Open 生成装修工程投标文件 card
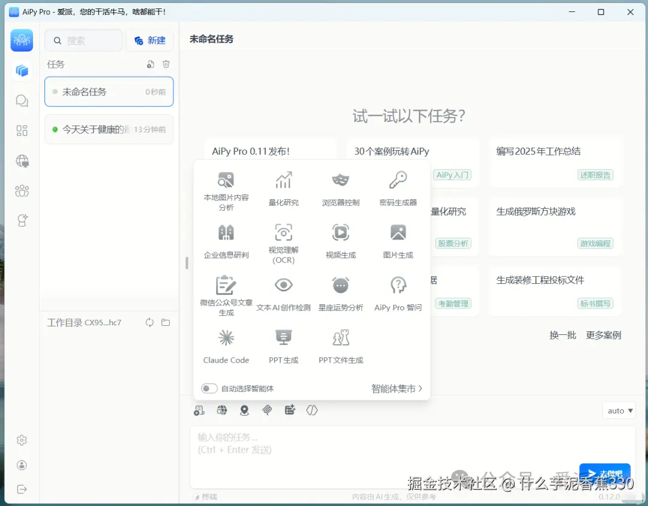 [x=555, y=292]
